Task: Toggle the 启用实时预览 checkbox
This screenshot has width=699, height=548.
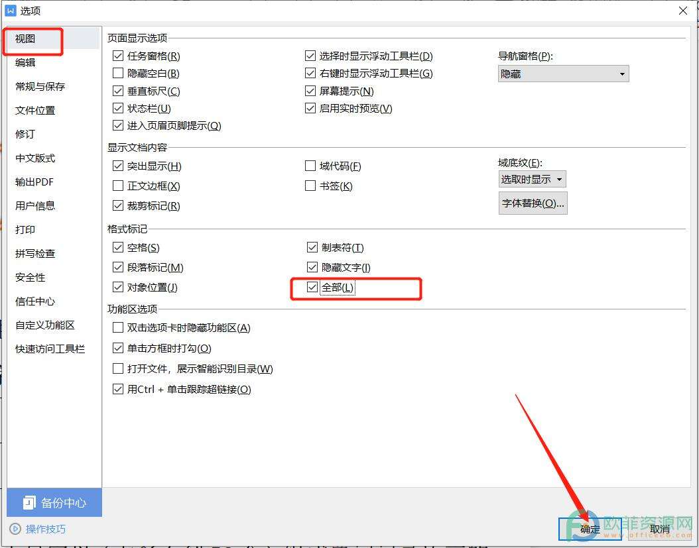Action: pos(310,108)
